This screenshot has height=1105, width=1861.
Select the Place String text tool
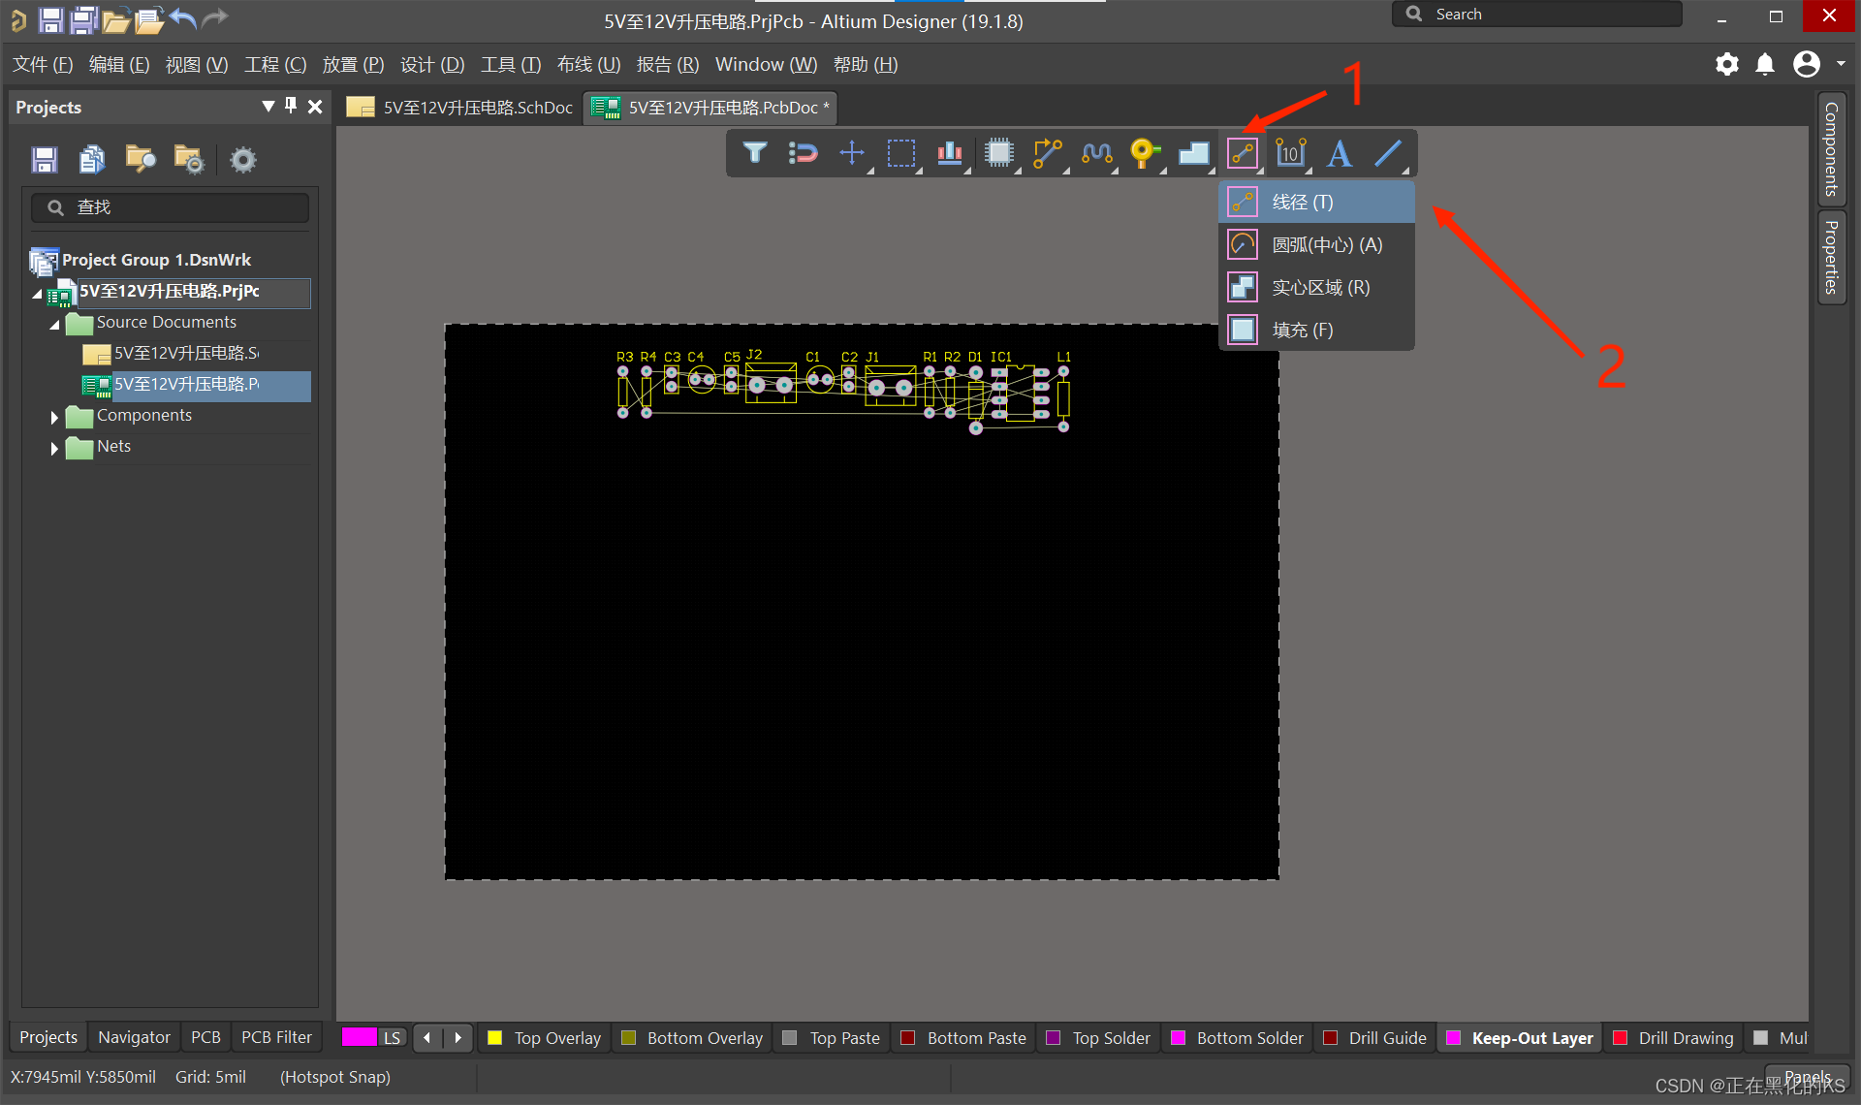coord(1339,153)
